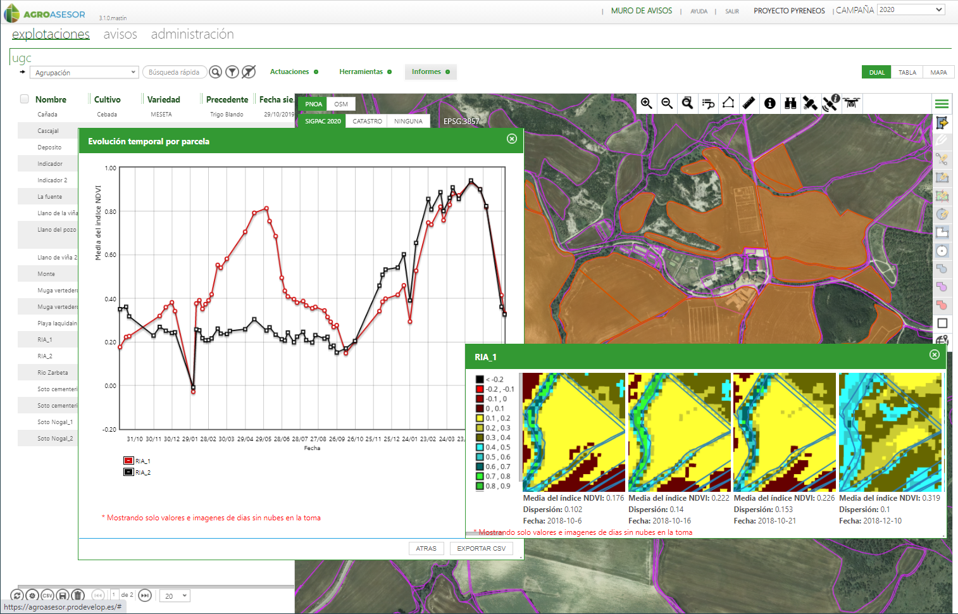
Task: Select the Cascajal row in the list
Action: [48, 131]
